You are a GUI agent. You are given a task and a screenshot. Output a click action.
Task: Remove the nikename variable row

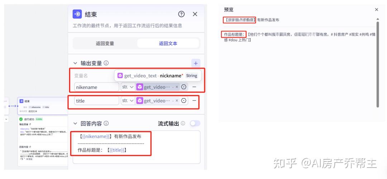click(194, 87)
